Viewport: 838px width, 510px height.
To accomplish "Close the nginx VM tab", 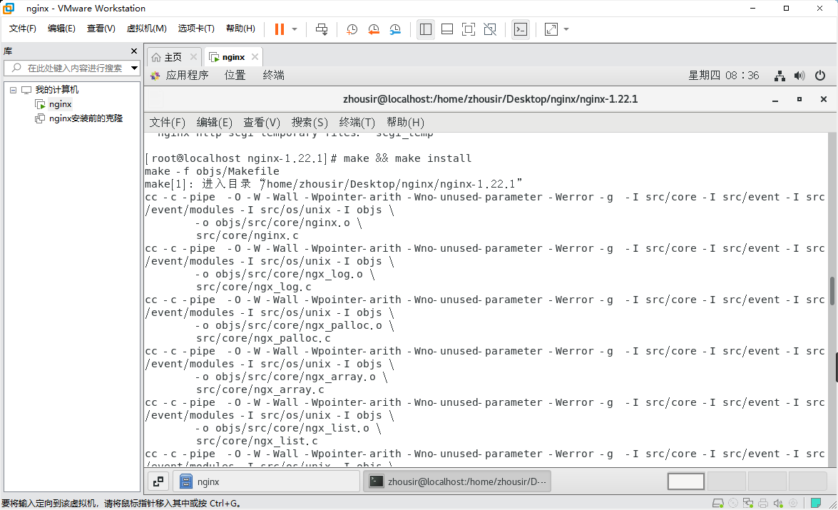I will coord(255,56).
